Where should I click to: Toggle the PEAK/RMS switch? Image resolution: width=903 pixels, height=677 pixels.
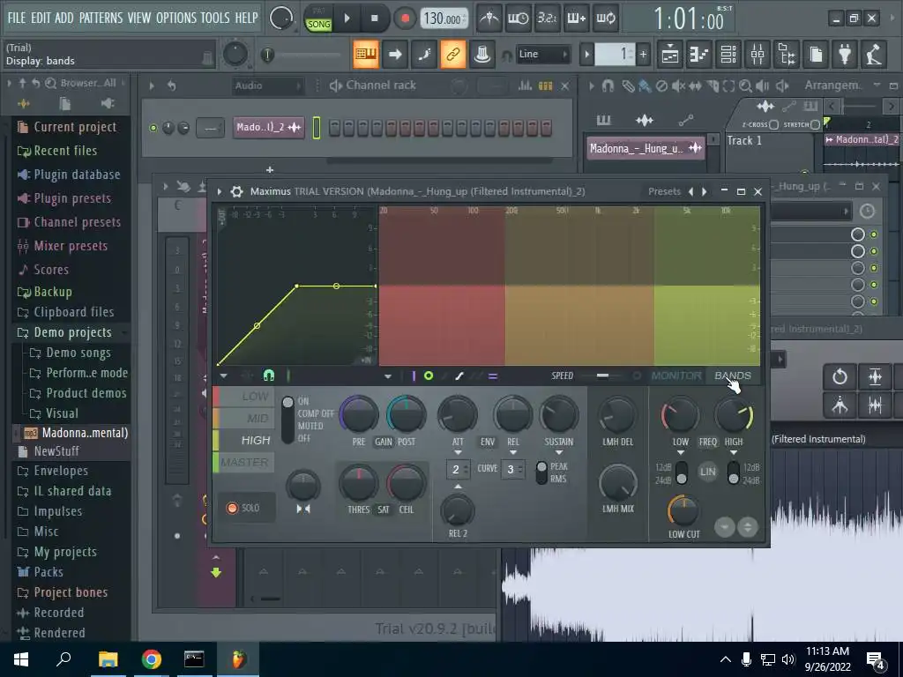click(541, 472)
